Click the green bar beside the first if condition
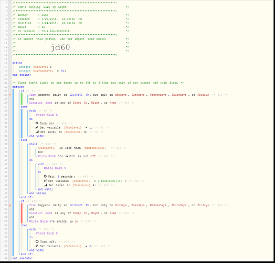Screen dimensions: 275x263 point(22,99)
